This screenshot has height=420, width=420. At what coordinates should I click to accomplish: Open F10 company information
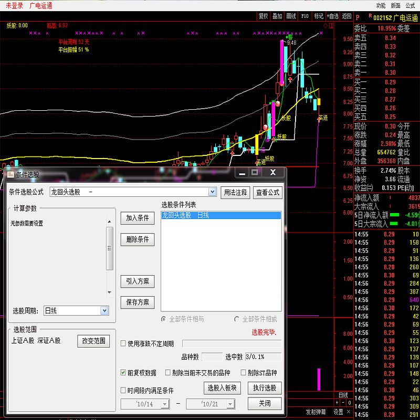(x=305, y=16)
